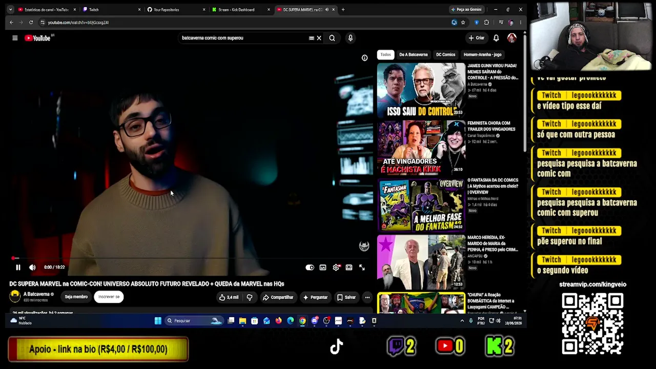This screenshot has height=369, width=656.
Task: Pause the video
Action: pyautogui.click(x=18, y=268)
